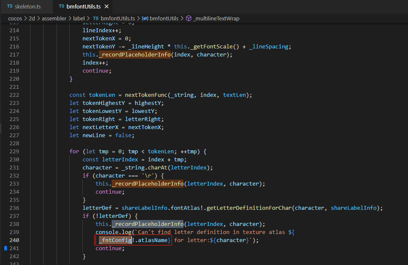Click _getFontScale call on line 216
Image resolution: width=408 pixels, height=265 pixels.
pyautogui.click(x=211, y=47)
